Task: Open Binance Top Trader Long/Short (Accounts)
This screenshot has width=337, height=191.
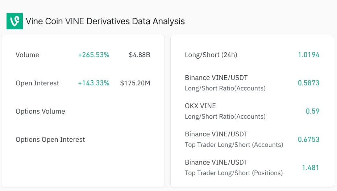Action: coord(234,139)
